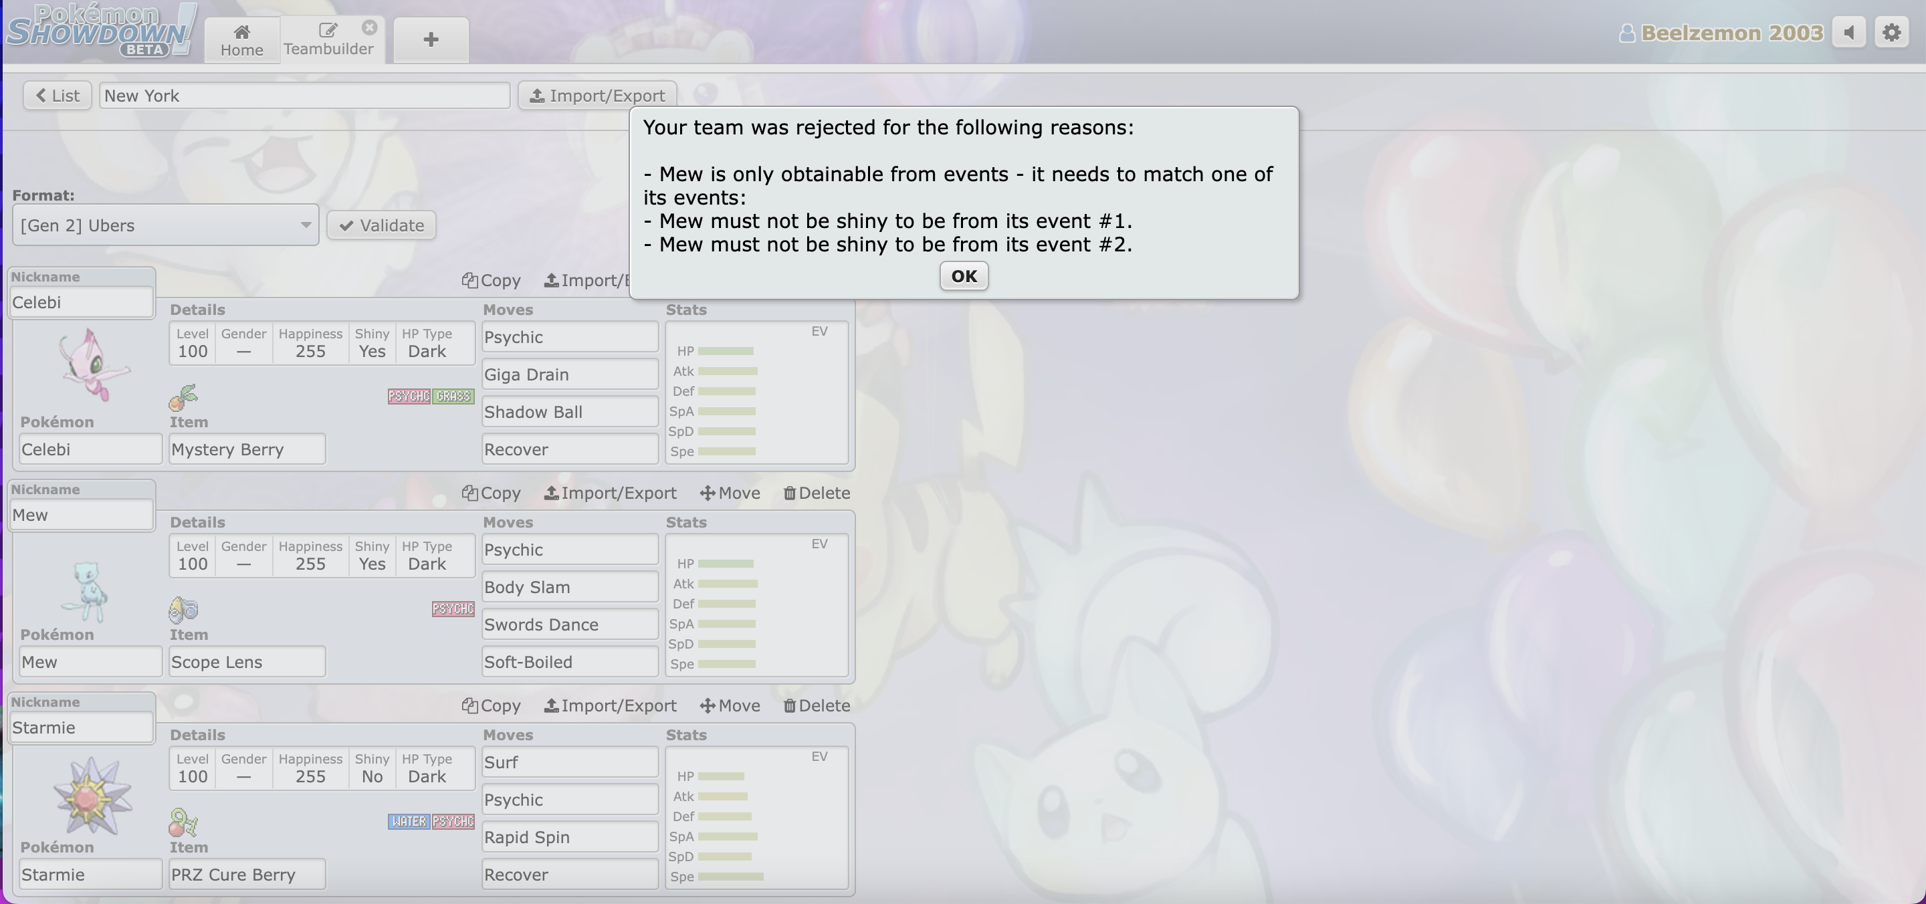The image size is (1926, 904).
Task: Copy the Celebi set
Action: pyautogui.click(x=492, y=280)
